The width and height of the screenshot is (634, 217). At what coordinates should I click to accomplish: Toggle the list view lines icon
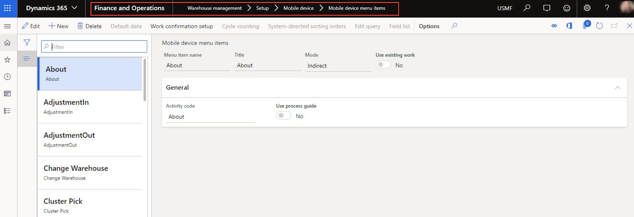pos(27,58)
